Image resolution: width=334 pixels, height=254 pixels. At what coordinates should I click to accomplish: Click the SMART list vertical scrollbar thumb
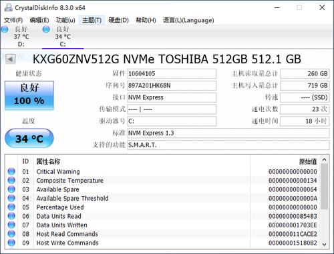pyautogui.click(x=325, y=186)
